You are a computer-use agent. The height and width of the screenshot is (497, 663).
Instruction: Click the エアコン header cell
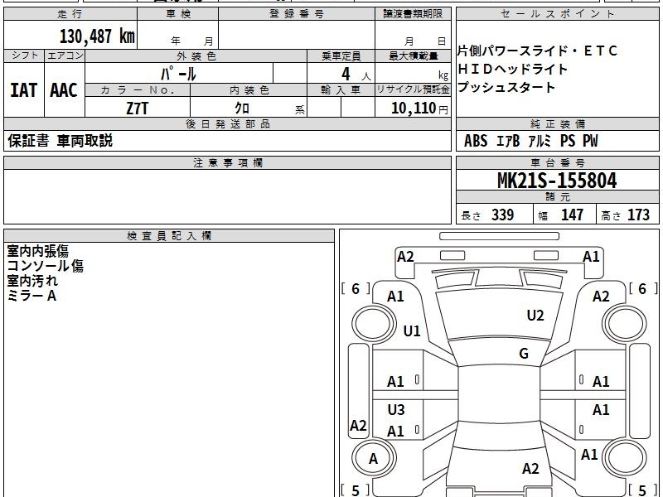point(65,55)
